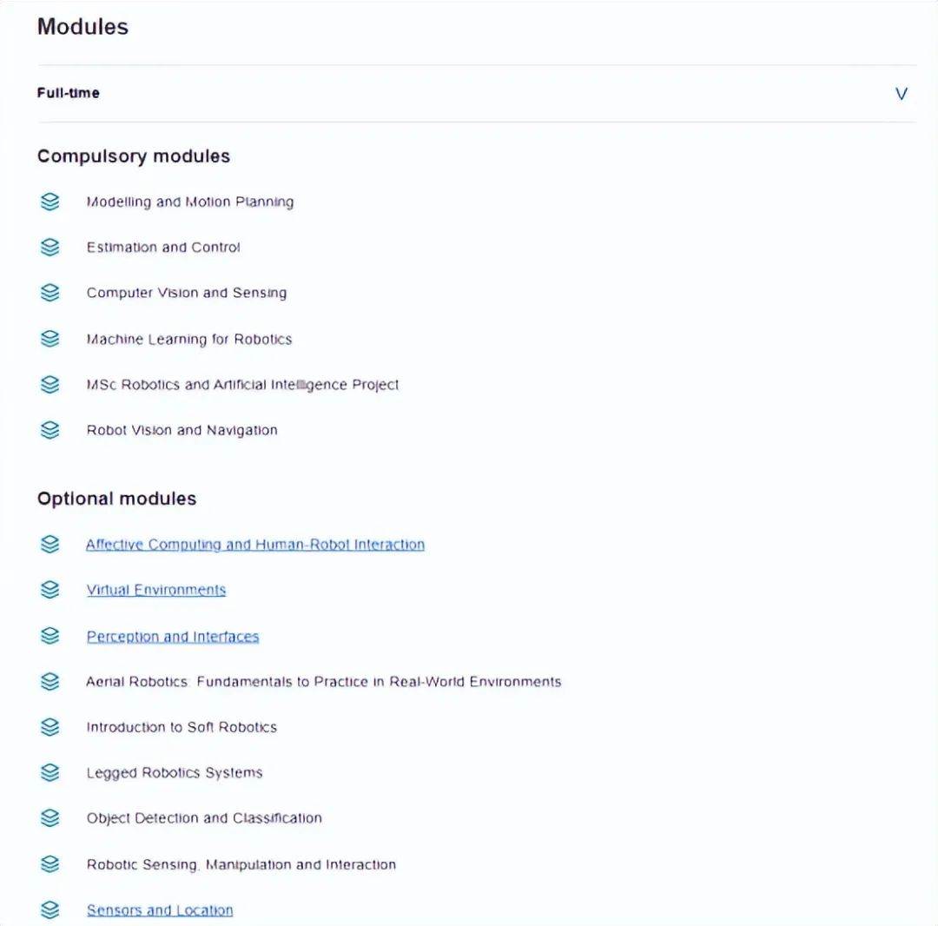Viewport: 938px width, 926px height.
Task: Click the Compulsory modules heading
Action: [x=134, y=156]
